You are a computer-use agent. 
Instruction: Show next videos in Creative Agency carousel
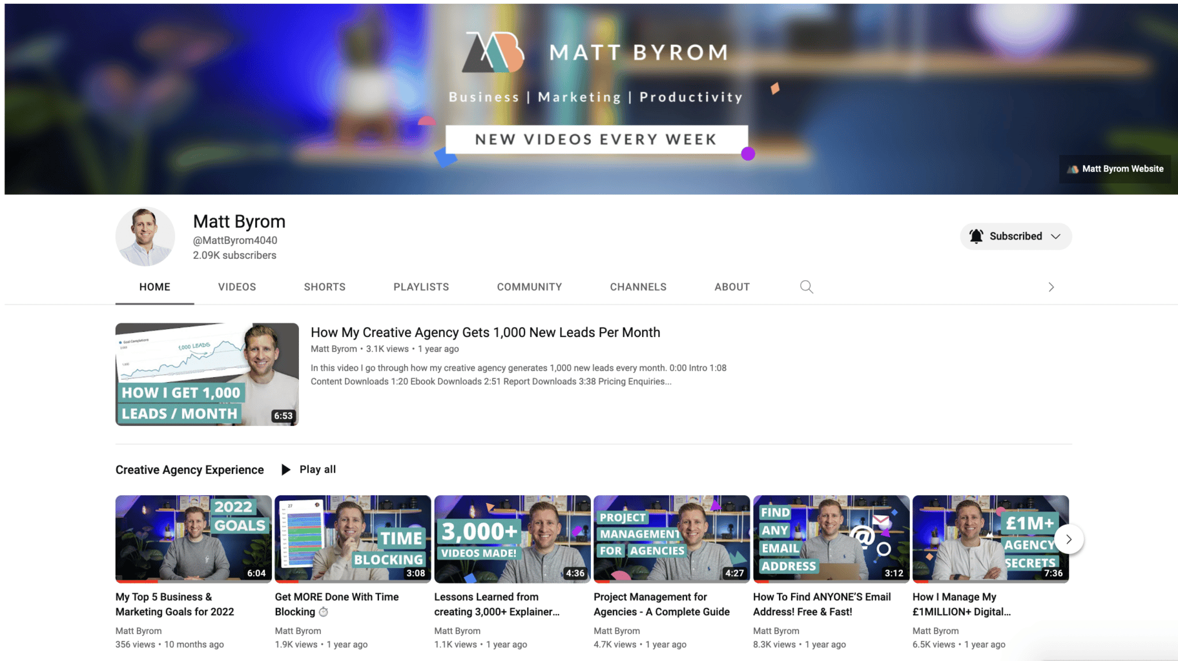click(1069, 539)
